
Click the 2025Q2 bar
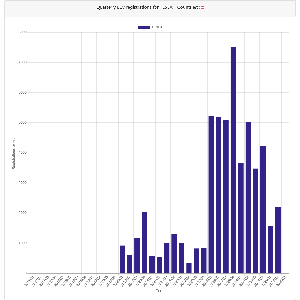278,240
